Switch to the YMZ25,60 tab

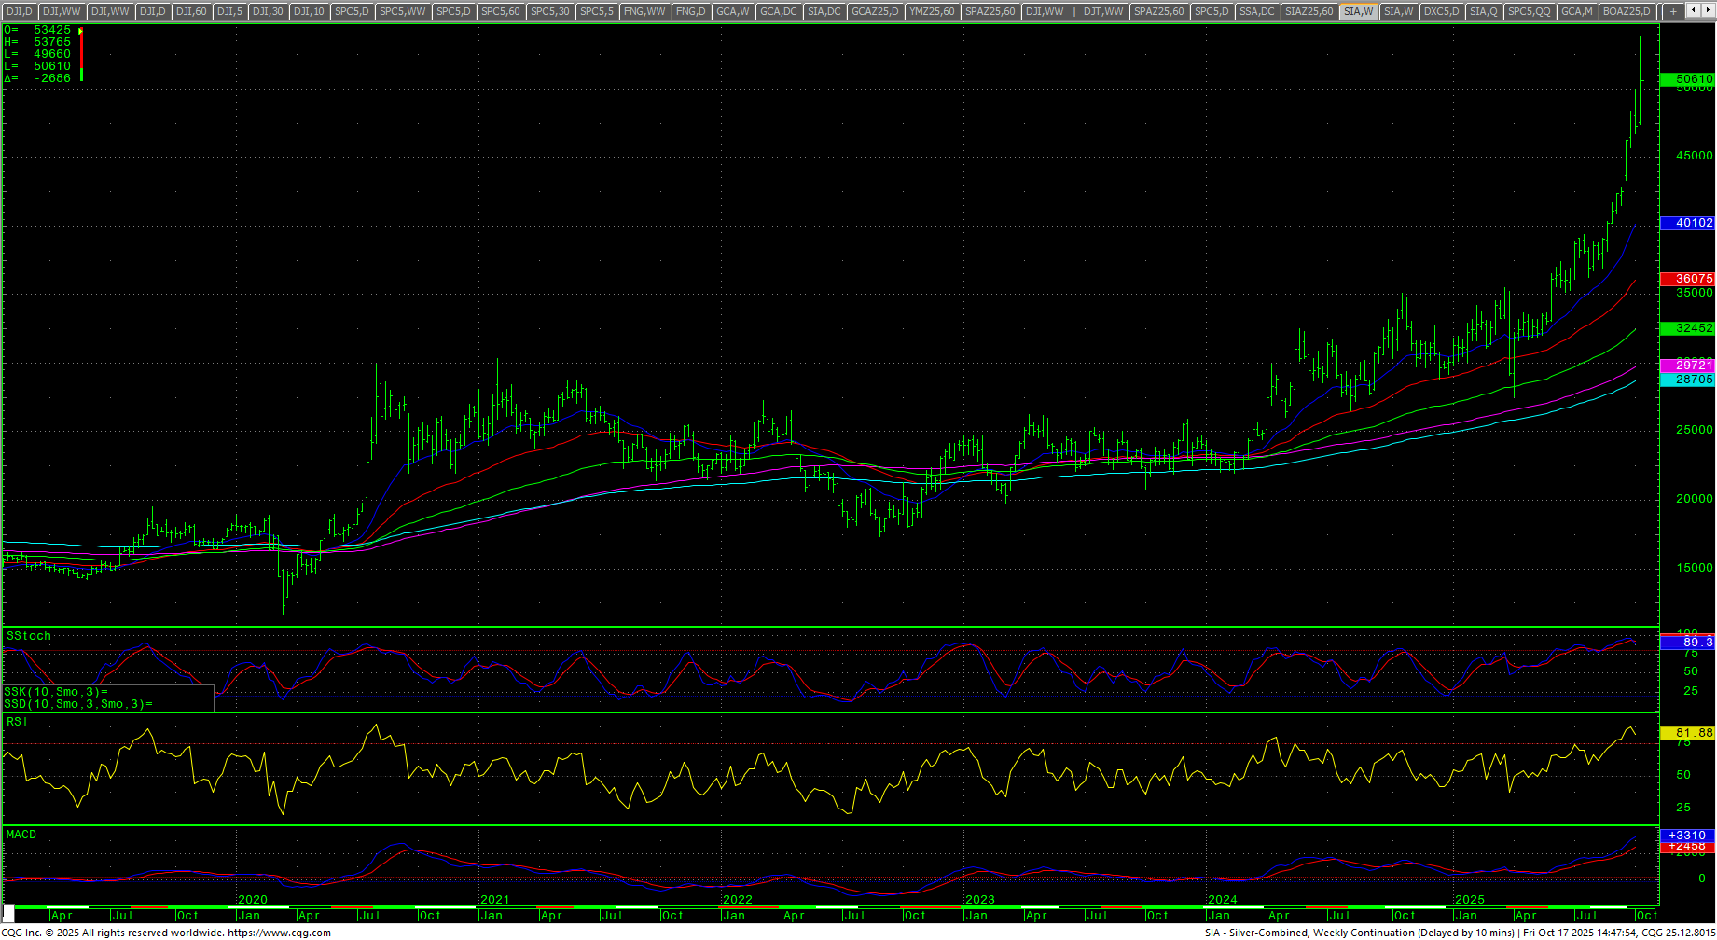click(933, 11)
